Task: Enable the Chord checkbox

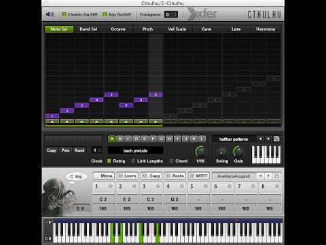Action: click(x=171, y=161)
